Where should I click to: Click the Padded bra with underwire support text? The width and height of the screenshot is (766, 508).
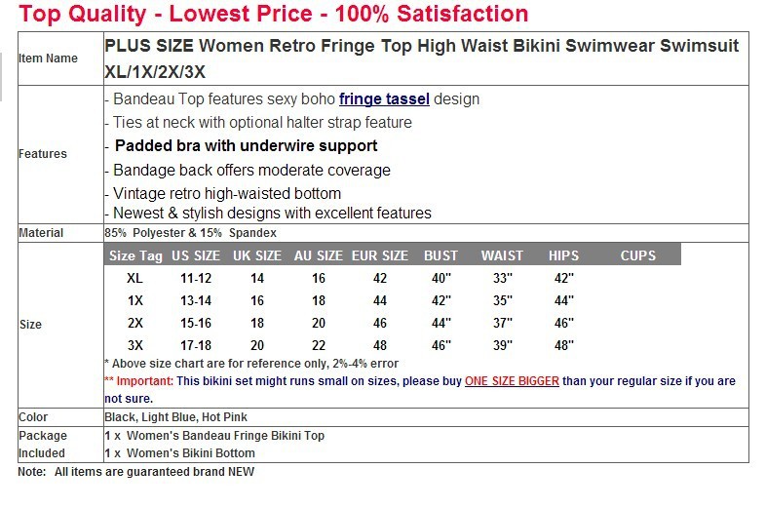(x=246, y=146)
